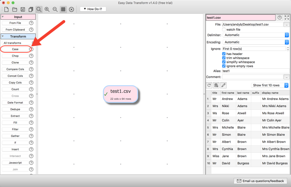The height and width of the screenshot is (187, 291).
Task: Click the Open folder toolbar icon
Action: (15, 9)
